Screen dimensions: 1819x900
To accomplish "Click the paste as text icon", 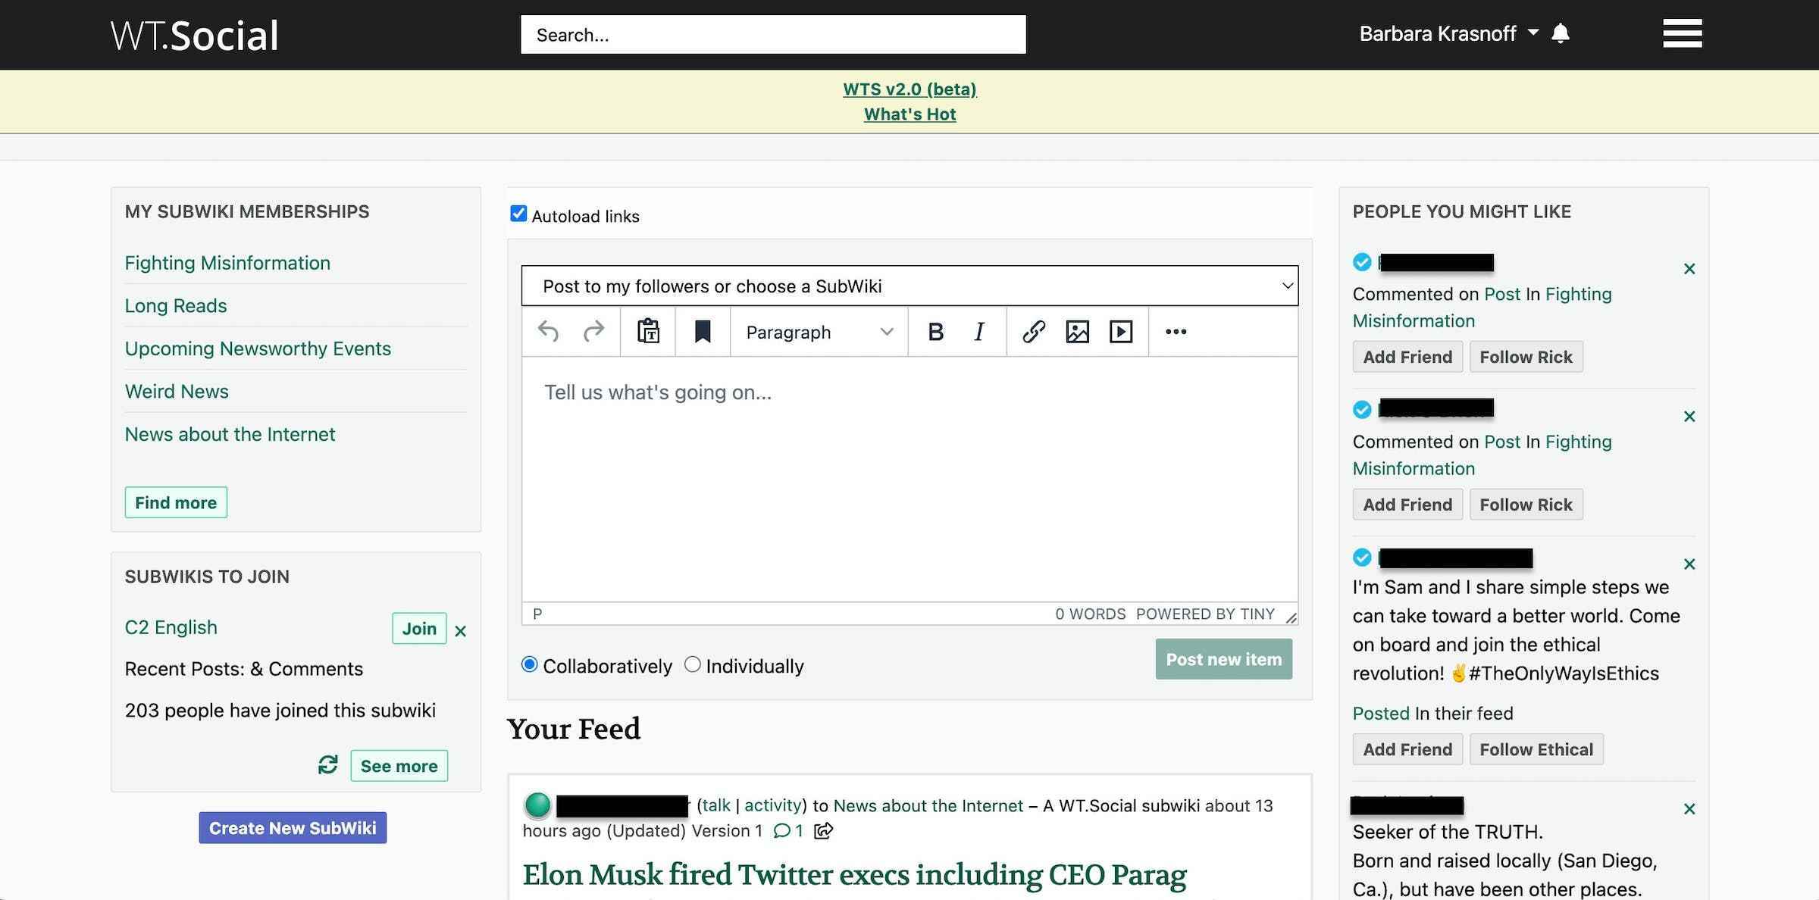I will click(x=648, y=332).
